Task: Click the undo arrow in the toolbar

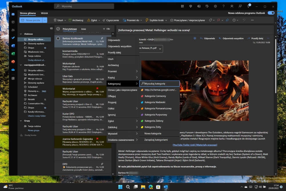Action: click(244, 20)
